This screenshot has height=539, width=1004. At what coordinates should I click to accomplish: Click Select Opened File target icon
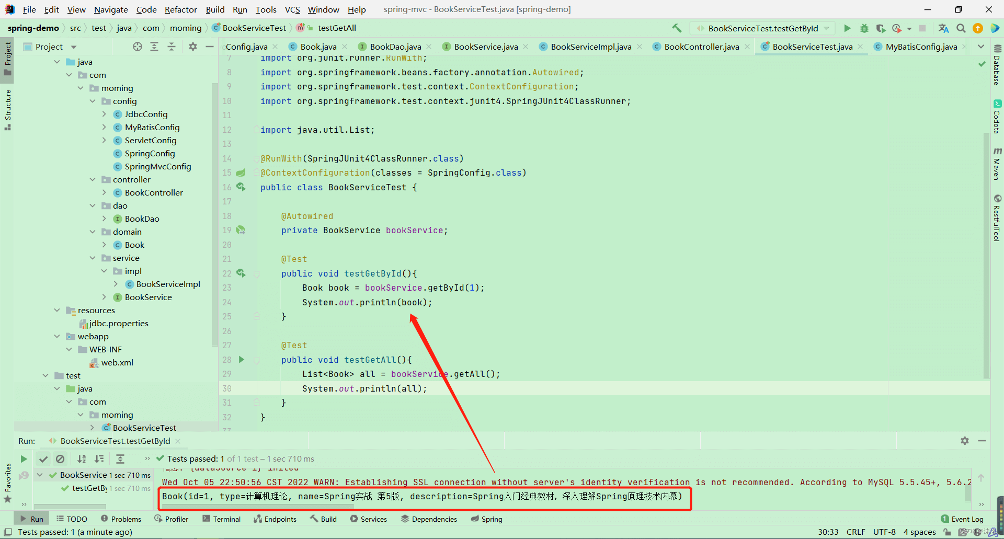pos(138,47)
